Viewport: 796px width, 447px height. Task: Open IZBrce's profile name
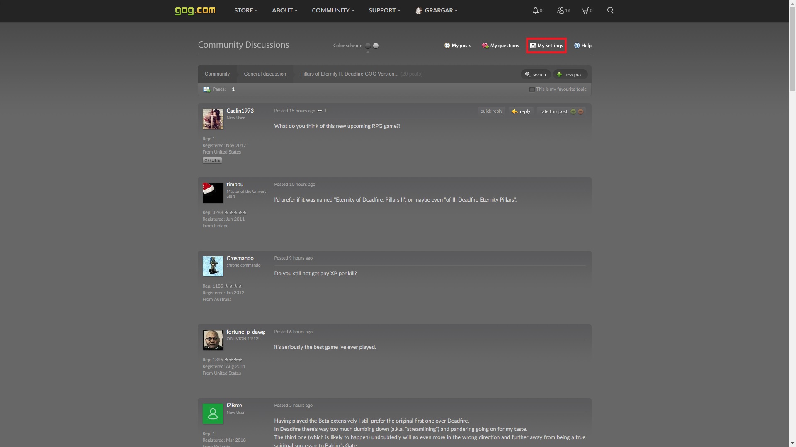click(x=234, y=406)
